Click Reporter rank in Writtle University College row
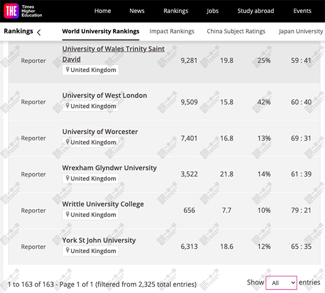The height and width of the screenshot is (293, 325). [34, 211]
